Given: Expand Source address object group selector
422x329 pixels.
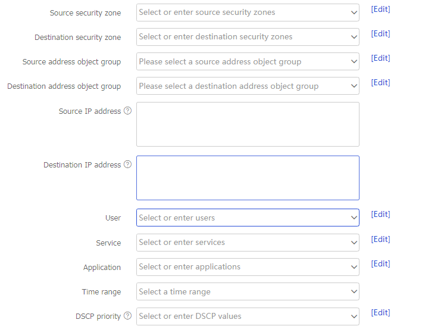Looking at the screenshot, I should click(x=248, y=61).
